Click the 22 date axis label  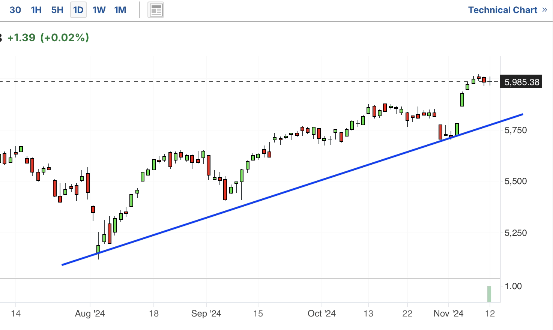point(407,313)
